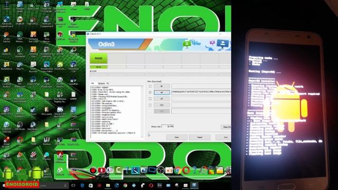Open Microsoft Edge from the taskbar
This screenshot has width=338, height=190.
[82, 185]
